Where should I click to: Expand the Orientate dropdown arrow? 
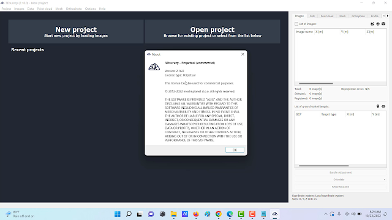pyautogui.click(x=385, y=180)
